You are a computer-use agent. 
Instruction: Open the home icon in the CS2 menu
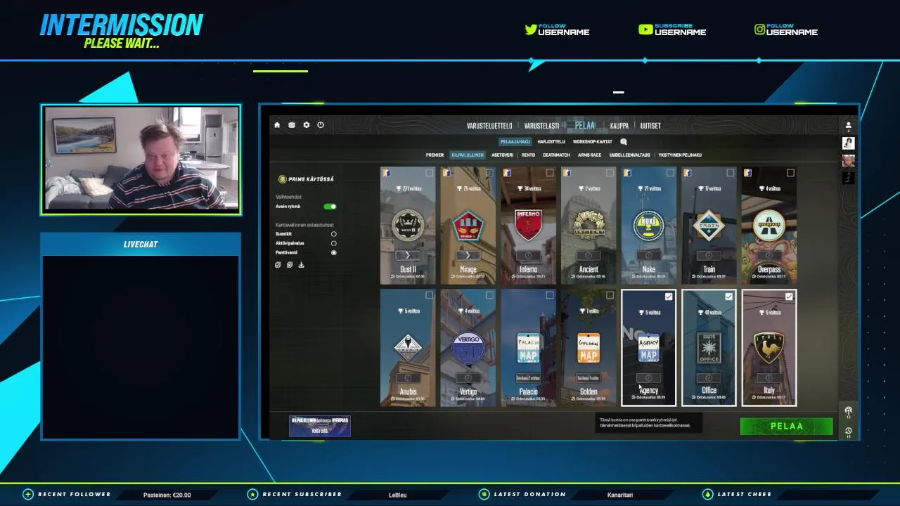click(x=277, y=125)
